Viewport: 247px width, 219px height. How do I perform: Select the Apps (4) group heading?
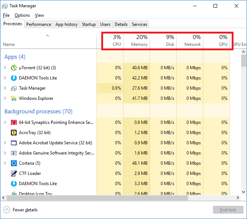15,57
